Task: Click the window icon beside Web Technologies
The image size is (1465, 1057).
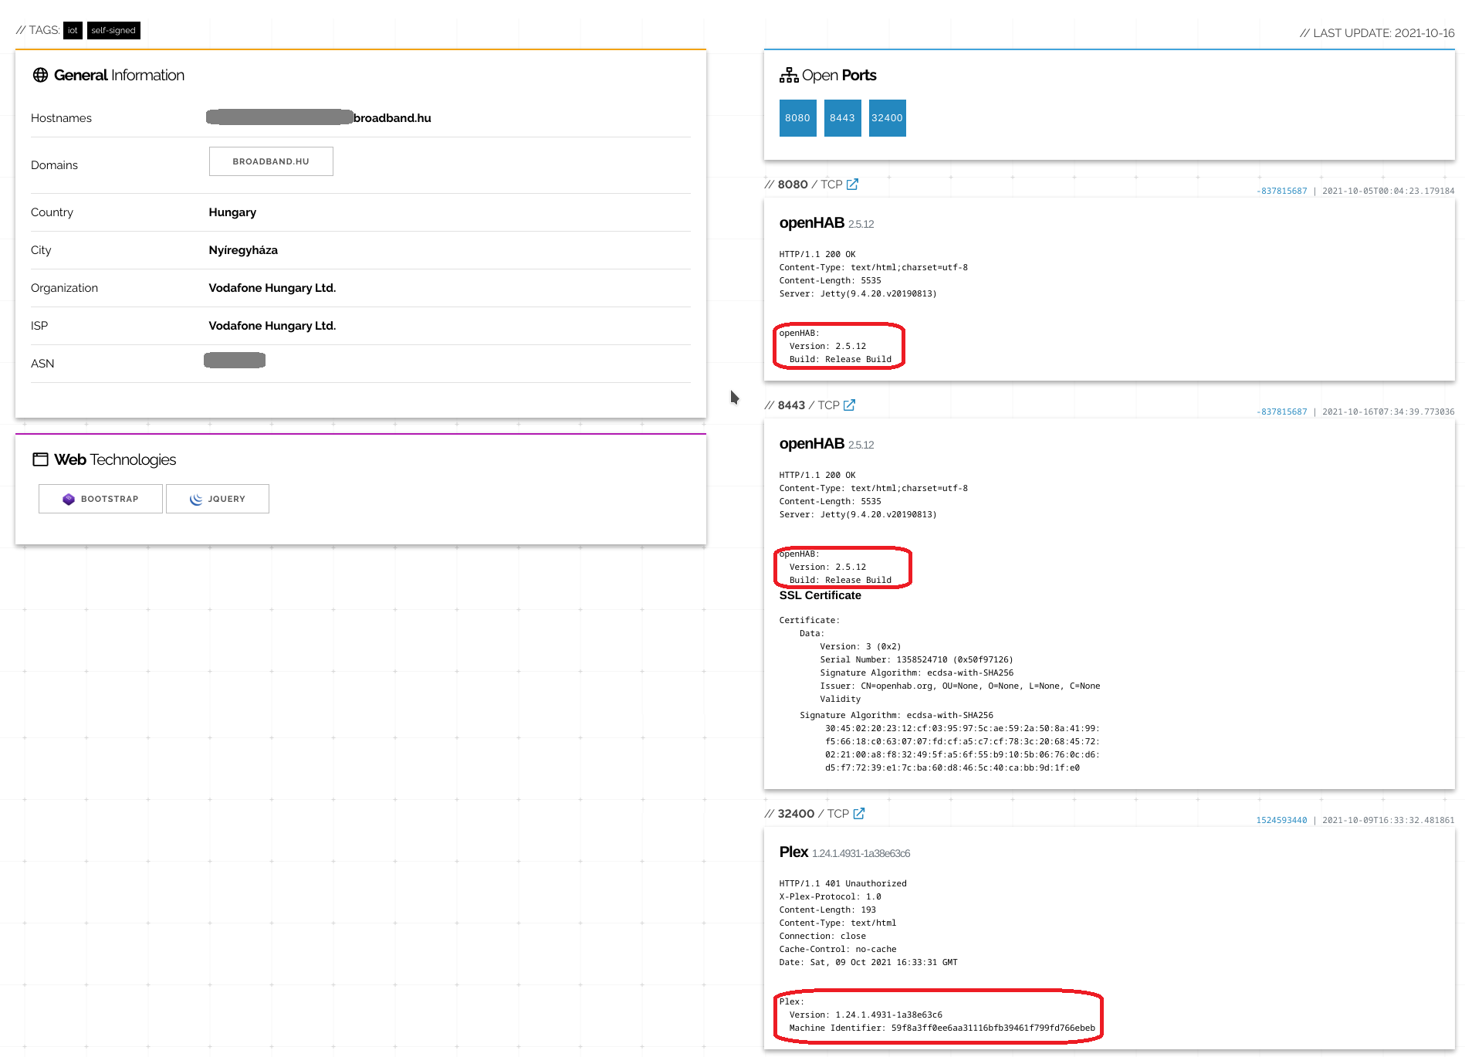Action: pos(40,459)
